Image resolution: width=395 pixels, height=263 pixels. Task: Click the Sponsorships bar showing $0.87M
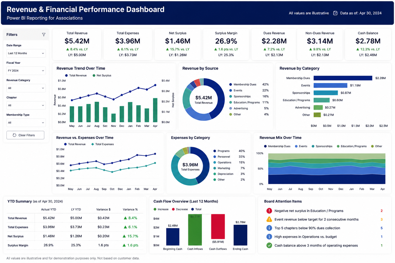[x=326, y=93]
